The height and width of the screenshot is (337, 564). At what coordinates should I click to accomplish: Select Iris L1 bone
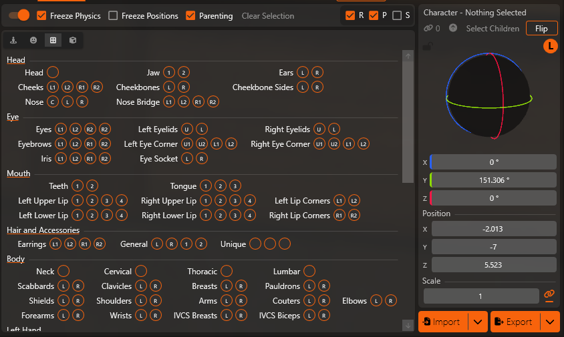click(60, 158)
